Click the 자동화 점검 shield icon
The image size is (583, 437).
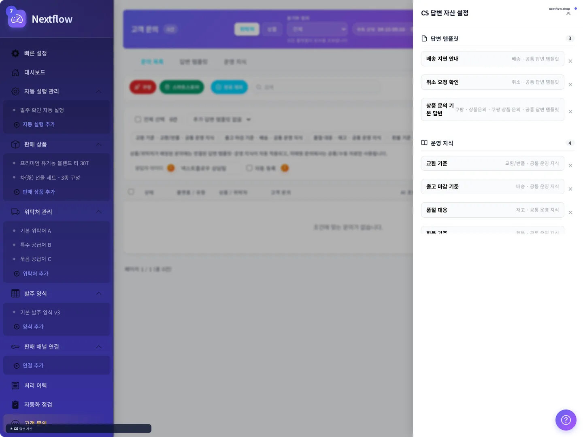[15, 404]
